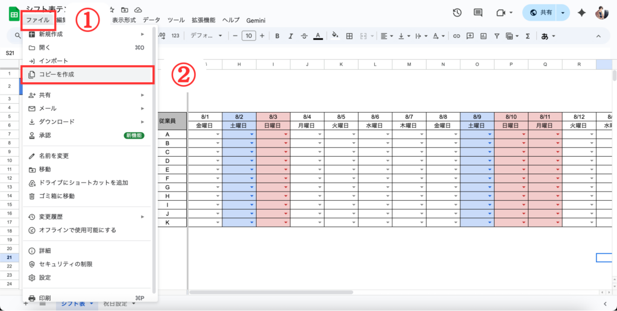Show side panel arrow at bottom right
Image resolution: width=617 pixels, height=311 pixels.
point(606,304)
